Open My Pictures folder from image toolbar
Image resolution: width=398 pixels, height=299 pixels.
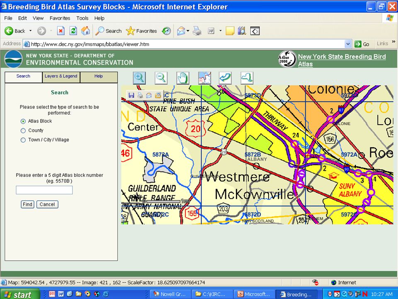tap(158, 96)
